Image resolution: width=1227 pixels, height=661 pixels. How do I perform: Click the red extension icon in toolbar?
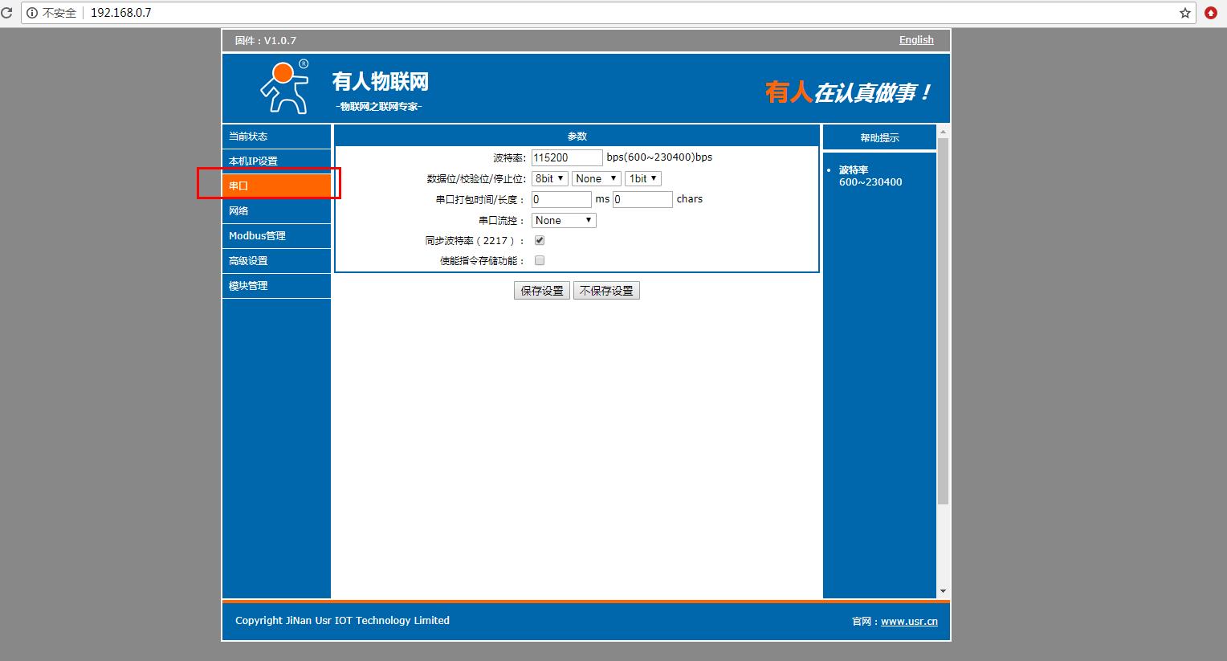(x=1211, y=13)
